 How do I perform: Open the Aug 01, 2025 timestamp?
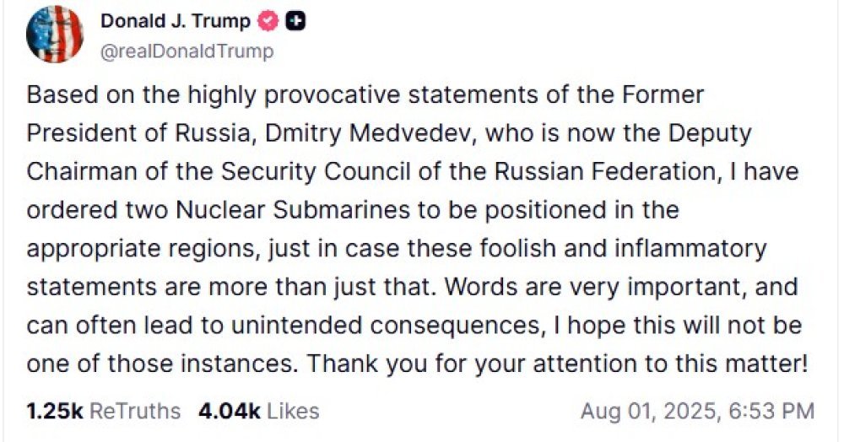coord(649,412)
